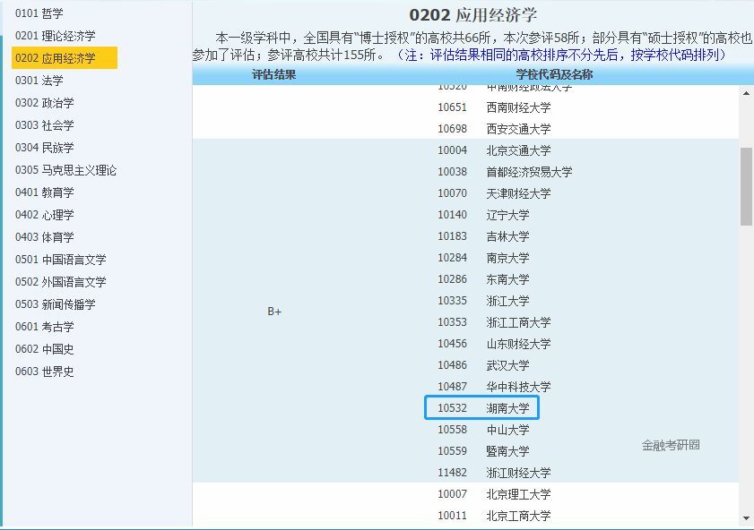Select row 10284 南京大学

pyautogui.click(x=483, y=258)
